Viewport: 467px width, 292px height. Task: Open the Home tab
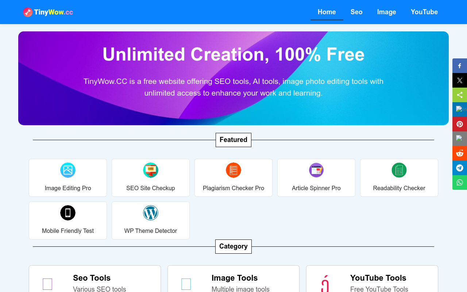[x=327, y=12]
